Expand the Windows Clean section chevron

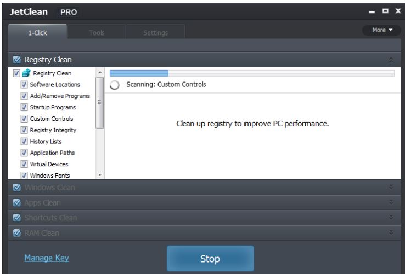click(391, 187)
